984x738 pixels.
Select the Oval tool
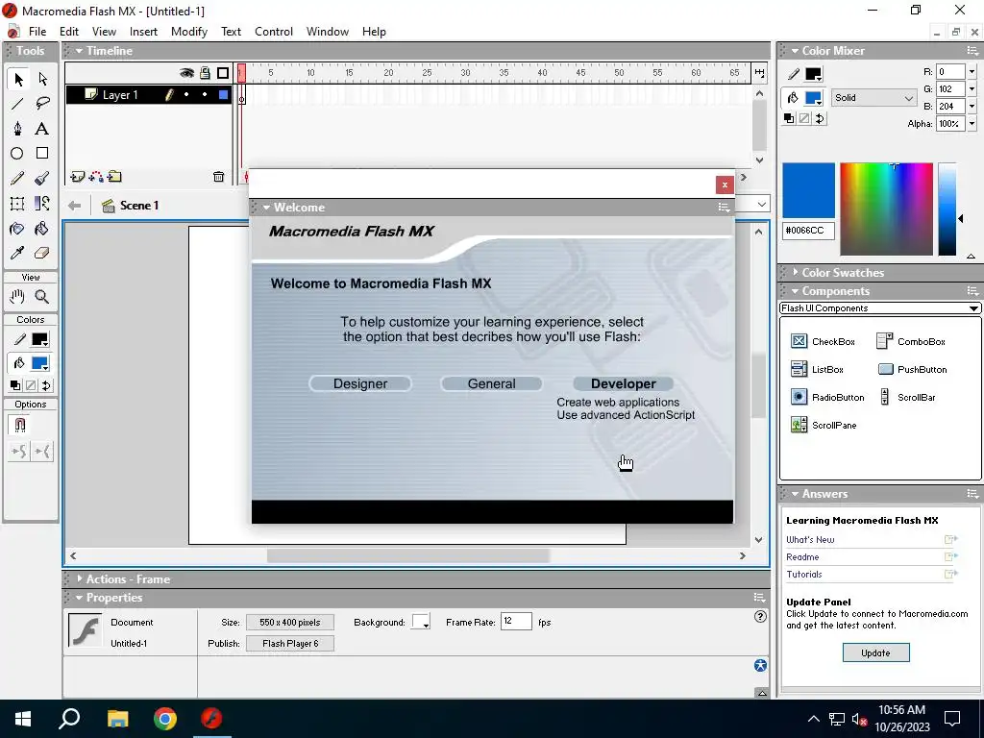(17, 154)
